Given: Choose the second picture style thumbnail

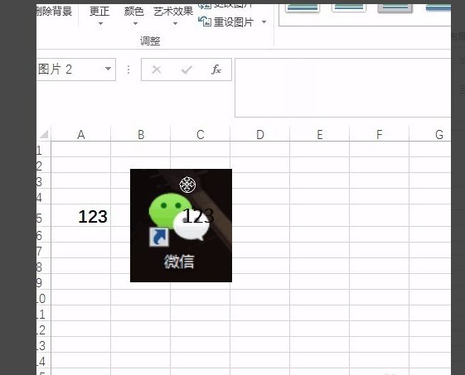Looking at the screenshot, I should point(348,8).
